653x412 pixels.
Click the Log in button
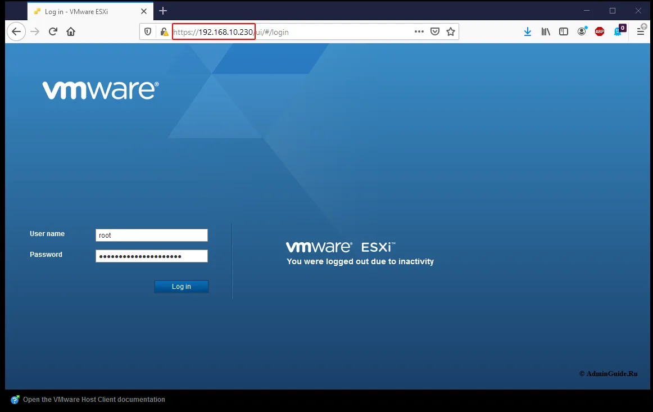(x=181, y=287)
